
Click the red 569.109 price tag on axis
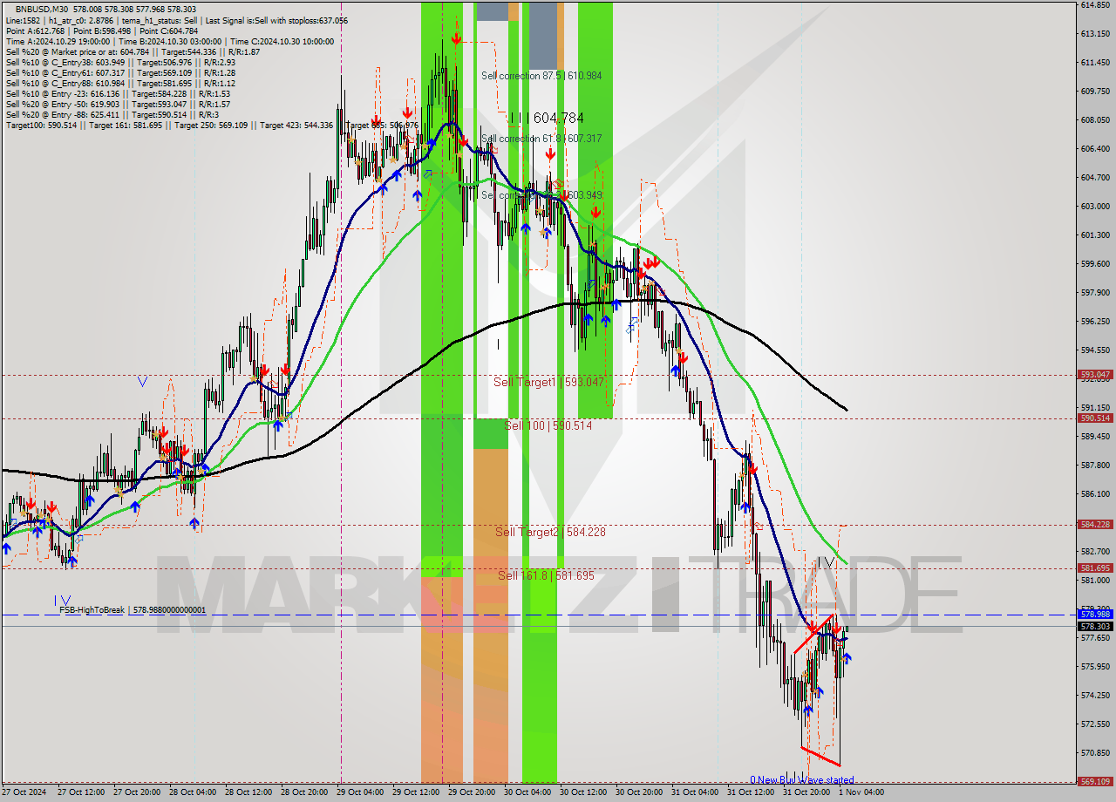point(1096,782)
